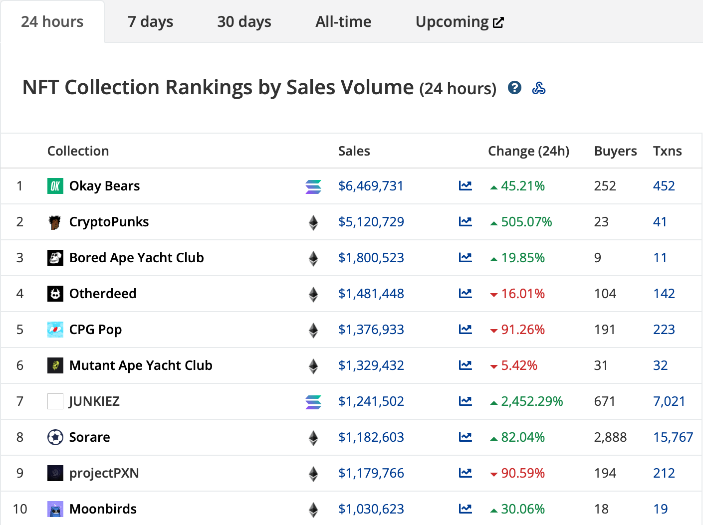Viewport: 703px width, 525px height.
Task: Click the Solana icon in Okay Bears row
Action: (x=313, y=186)
